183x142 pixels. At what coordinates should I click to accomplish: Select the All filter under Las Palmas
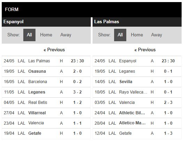tap(120, 35)
